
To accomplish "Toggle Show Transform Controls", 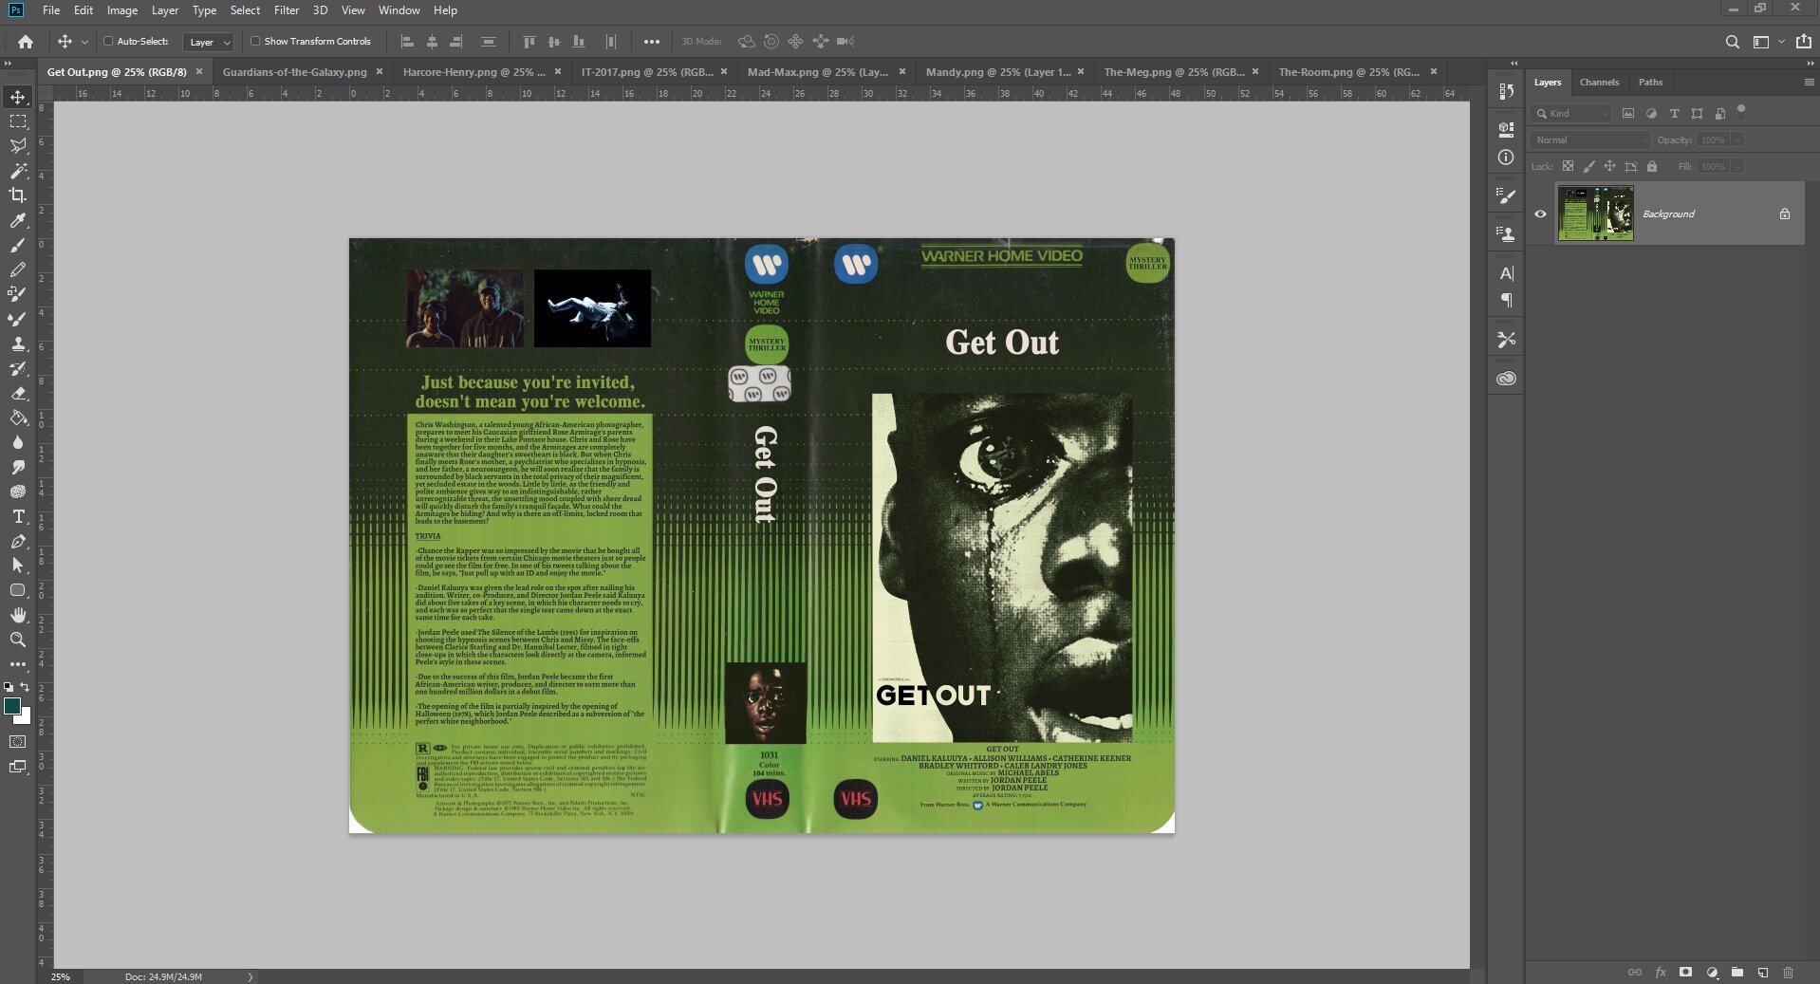I will click(x=256, y=41).
